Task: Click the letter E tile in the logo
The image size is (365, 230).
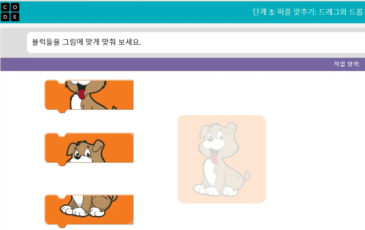Action: coord(15,17)
